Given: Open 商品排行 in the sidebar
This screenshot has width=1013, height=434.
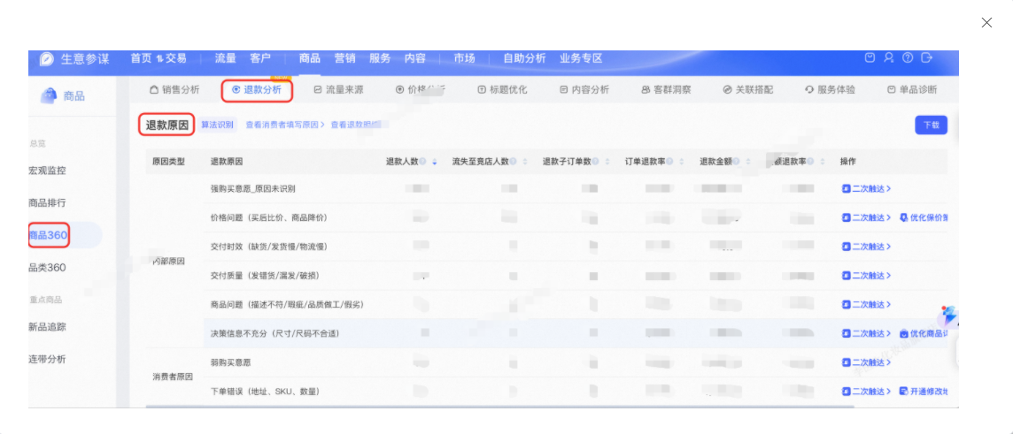Looking at the screenshot, I should coord(47,203).
